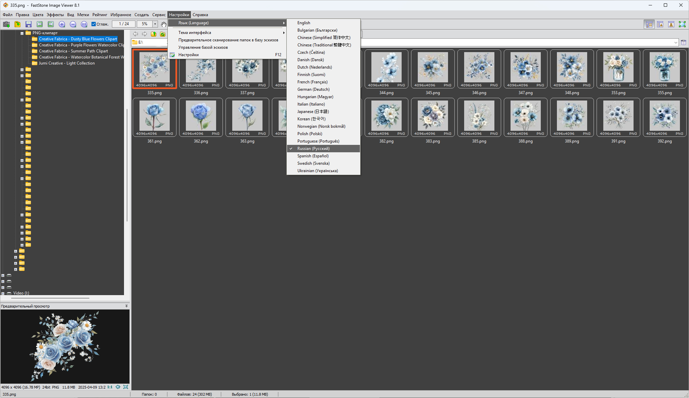Screen dimensions: 689x398
Task: Open the Jumi Creative - Light Collection folder
Action: point(67,63)
